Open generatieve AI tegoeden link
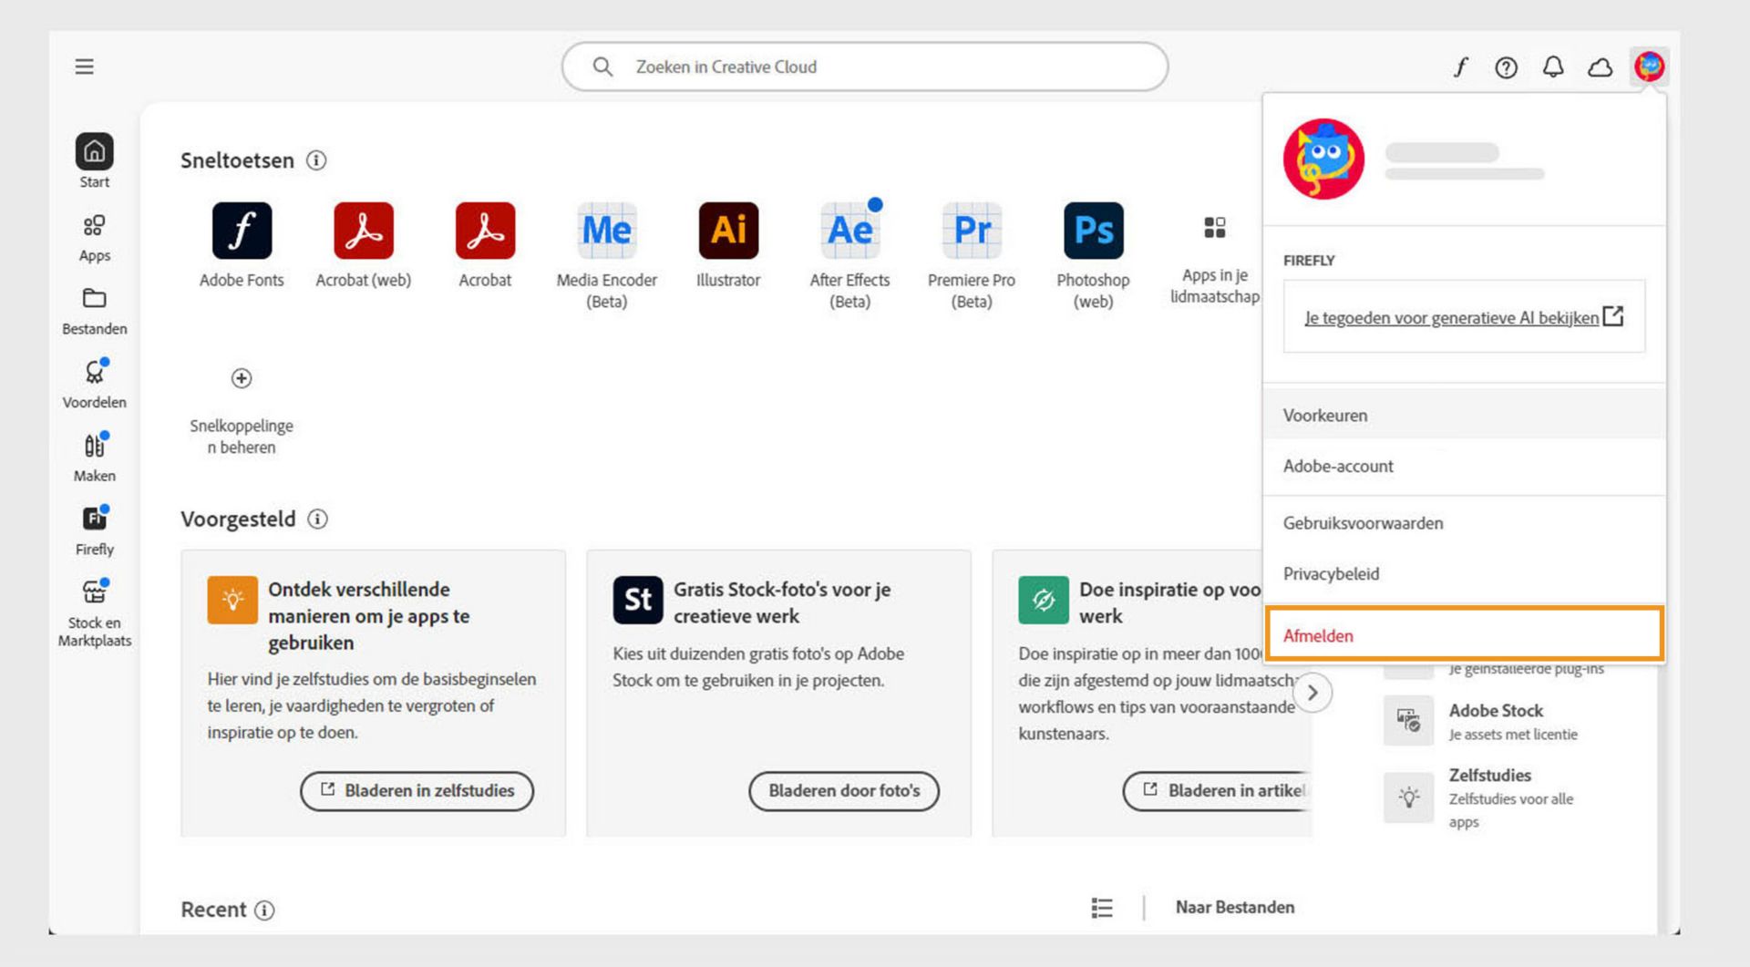1750x967 pixels. (x=1464, y=317)
